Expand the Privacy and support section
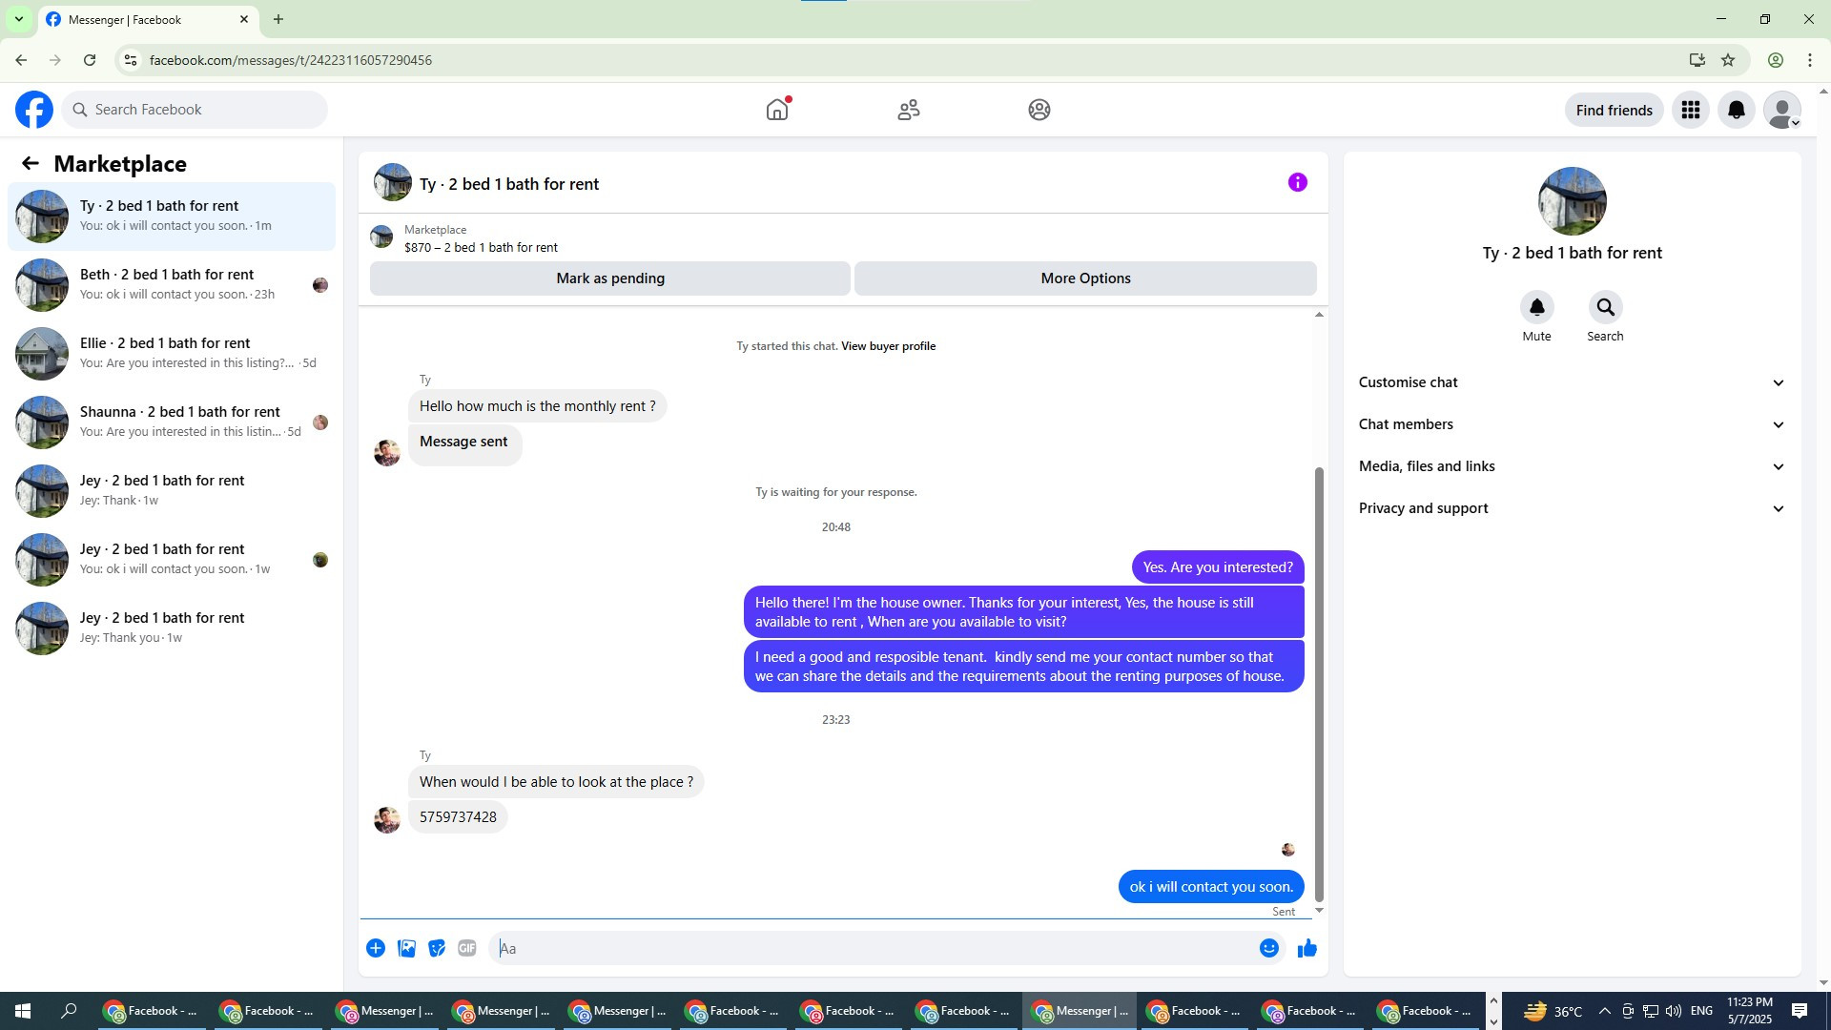This screenshot has height=1030, width=1831. point(1571,508)
